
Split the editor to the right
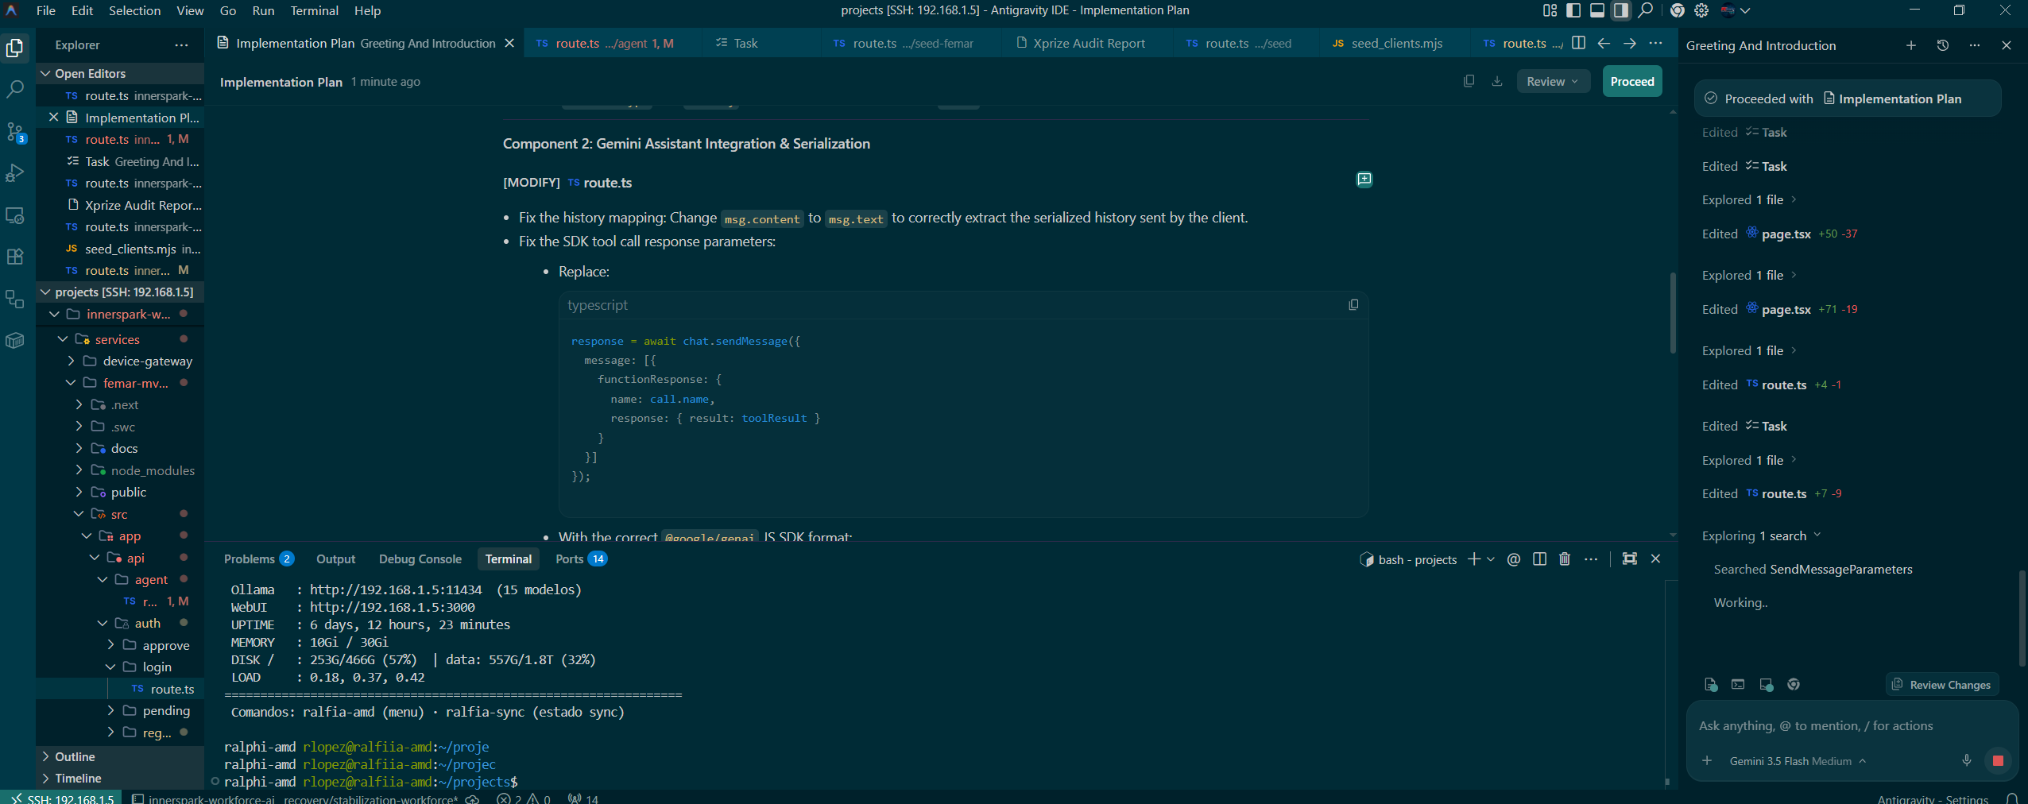click(1578, 43)
